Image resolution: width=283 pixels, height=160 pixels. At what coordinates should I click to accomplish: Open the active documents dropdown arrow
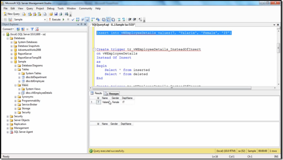tap(274, 25)
